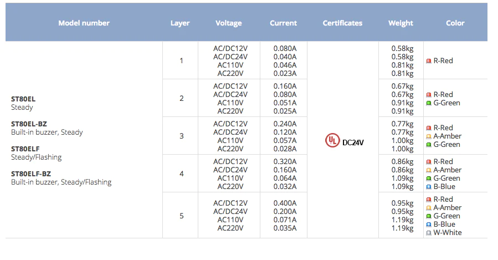Click the amber light icon in layer 3 row

[428, 136]
